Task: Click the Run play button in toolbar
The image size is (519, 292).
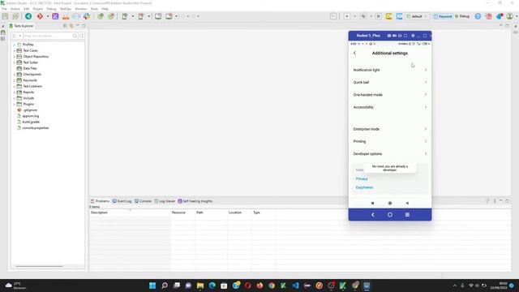Action: pos(347,16)
